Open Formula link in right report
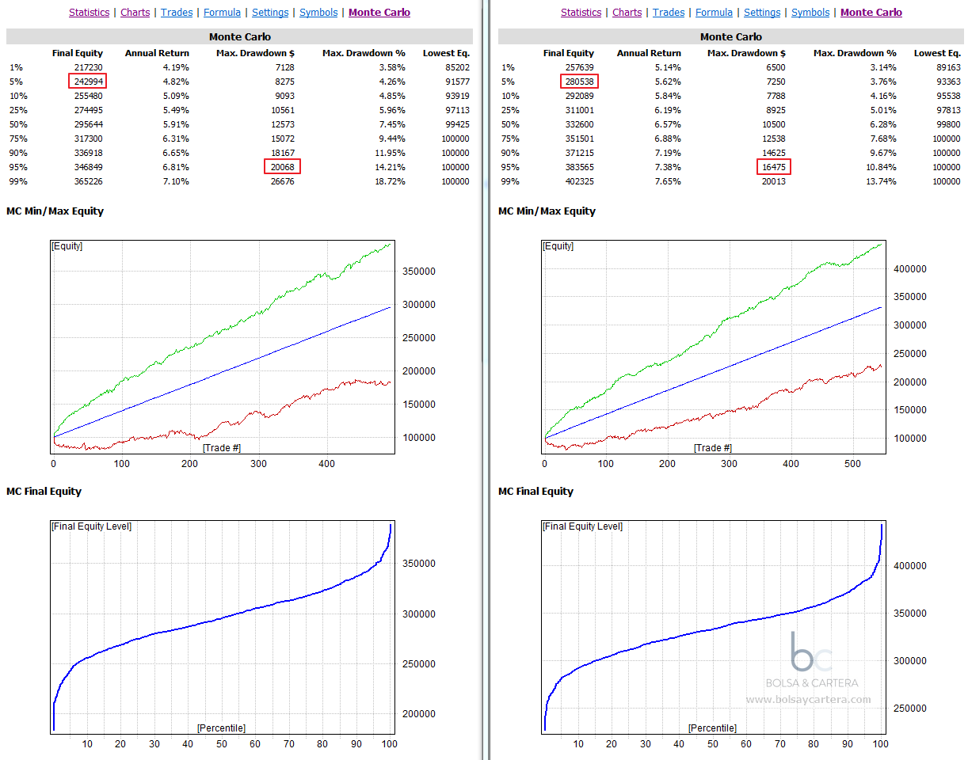Viewport: 968px width, 760px height. pyautogui.click(x=715, y=13)
